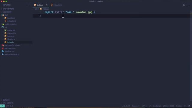Viewport: 192px width, 108px height.
Task: Expand the node_modules folder
Action: point(10,24)
